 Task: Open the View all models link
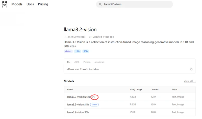click(190, 81)
